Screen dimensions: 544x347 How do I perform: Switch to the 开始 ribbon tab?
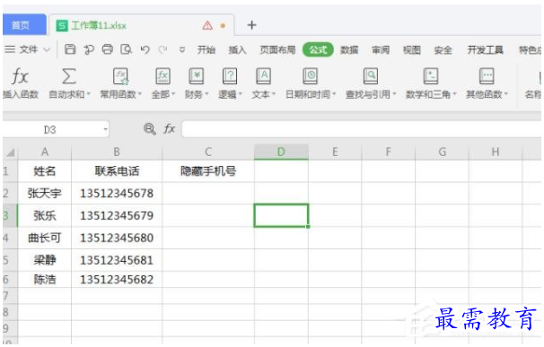[x=206, y=50]
